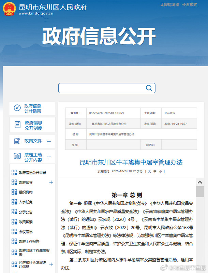208x273 pixels.
Task: Open 政府信息公开指南 menu item
Action: click(x=32, y=109)
